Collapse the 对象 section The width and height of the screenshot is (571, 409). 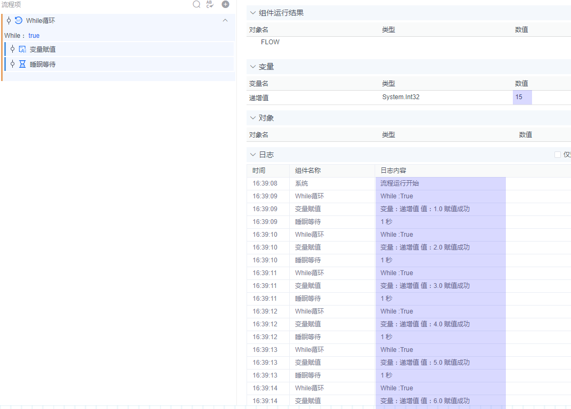tap(252, 117)
